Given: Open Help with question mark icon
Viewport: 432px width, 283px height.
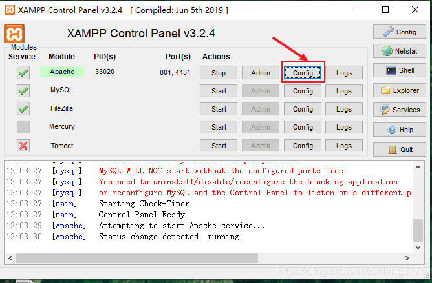Looking at the screenshot, I should click(400, 130).
